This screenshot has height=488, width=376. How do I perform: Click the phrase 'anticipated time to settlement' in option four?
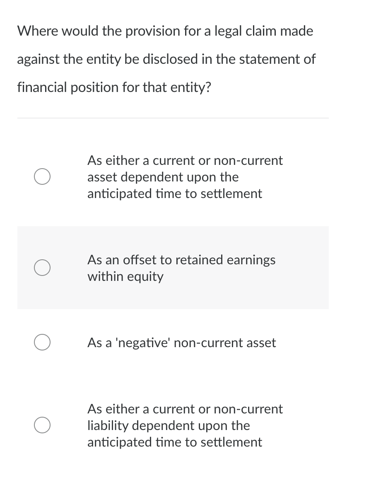tap(175, 442)
